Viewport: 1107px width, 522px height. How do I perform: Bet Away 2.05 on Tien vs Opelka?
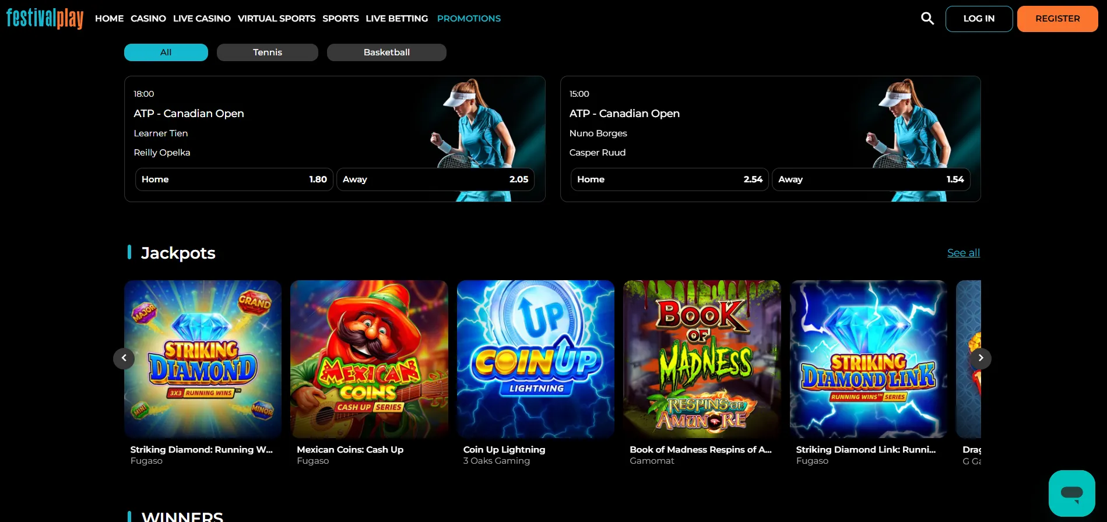pyautogui.click(x=435, y=179)
